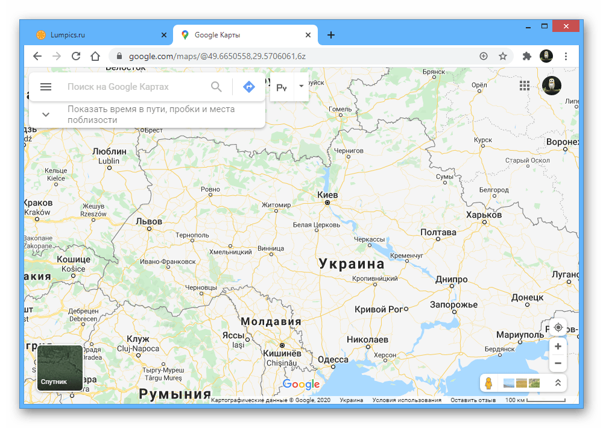Show your location with the target icon
Screen dimensions: 603x428
[558, 328]
